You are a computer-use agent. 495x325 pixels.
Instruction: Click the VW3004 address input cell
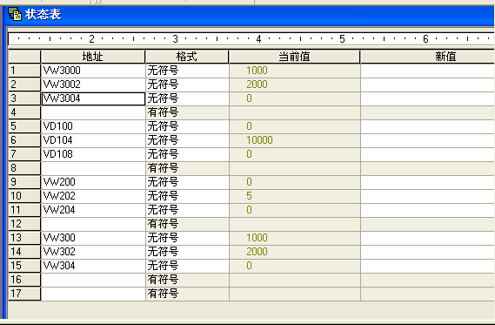[x=93, y=98]
